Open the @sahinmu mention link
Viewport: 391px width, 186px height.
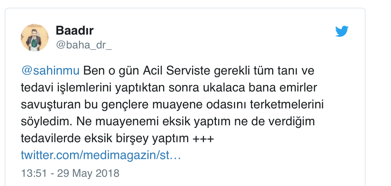pyautogui.click(x=50, y=71)
